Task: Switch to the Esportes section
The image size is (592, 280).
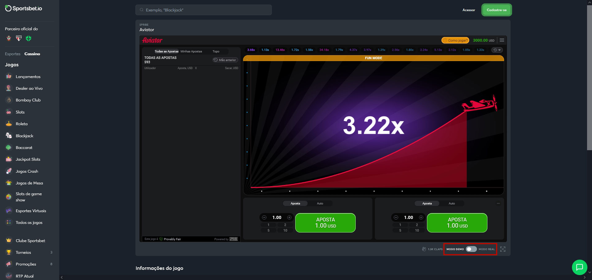Action: 13,54
